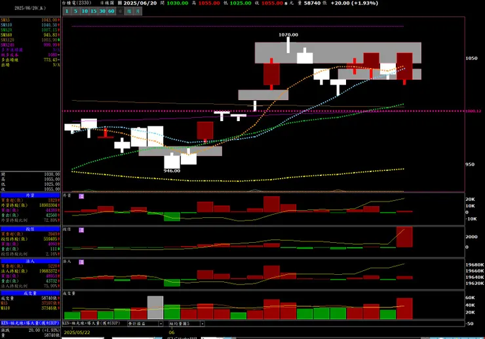Click purple icon in 投信 panel

pyautogui.click(x=81, y=230)
